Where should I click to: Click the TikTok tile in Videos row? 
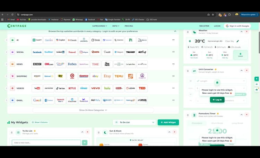point(60,88)
